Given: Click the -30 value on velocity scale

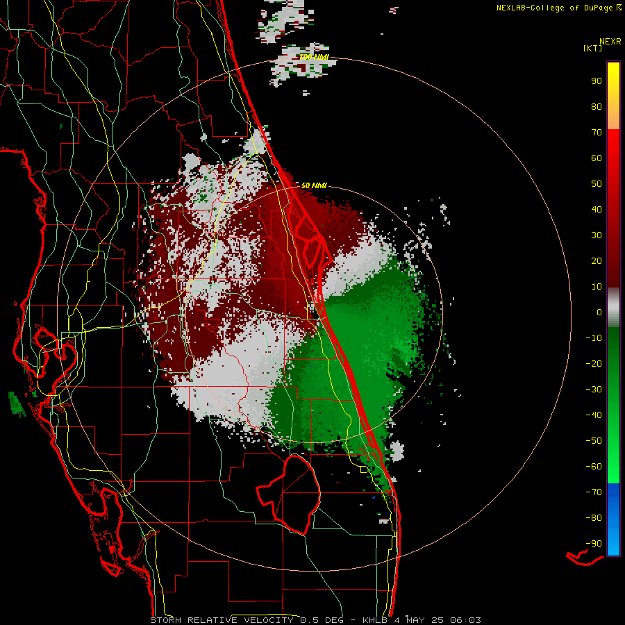Looking at the screenshot, I should click(594, 390).
